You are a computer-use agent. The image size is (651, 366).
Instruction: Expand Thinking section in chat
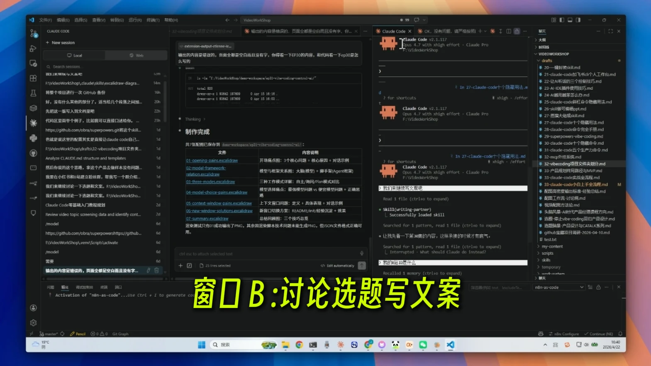coord(195,119)
